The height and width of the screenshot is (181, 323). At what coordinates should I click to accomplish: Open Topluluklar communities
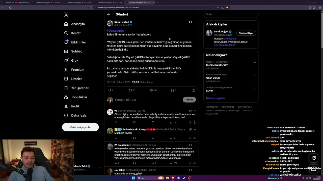pos(76,97)
